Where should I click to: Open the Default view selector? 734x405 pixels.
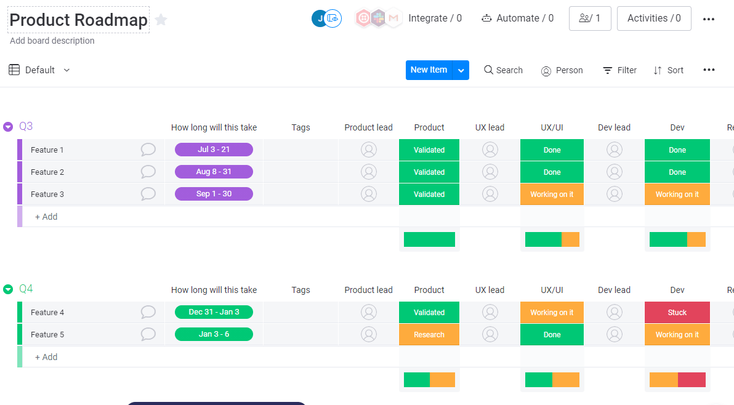click(x=39, y=70)
